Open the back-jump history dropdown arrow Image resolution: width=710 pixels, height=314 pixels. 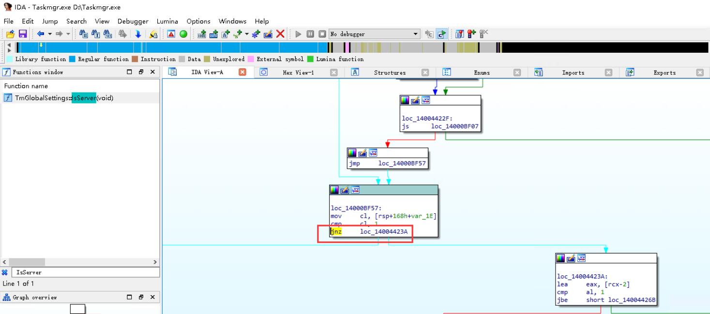coord(50,34)
